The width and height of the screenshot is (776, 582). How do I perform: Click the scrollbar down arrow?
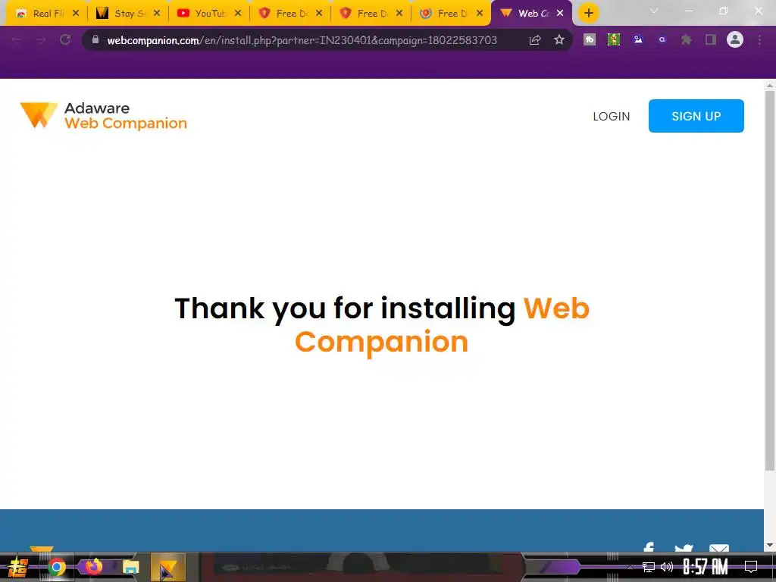[770, 545]
